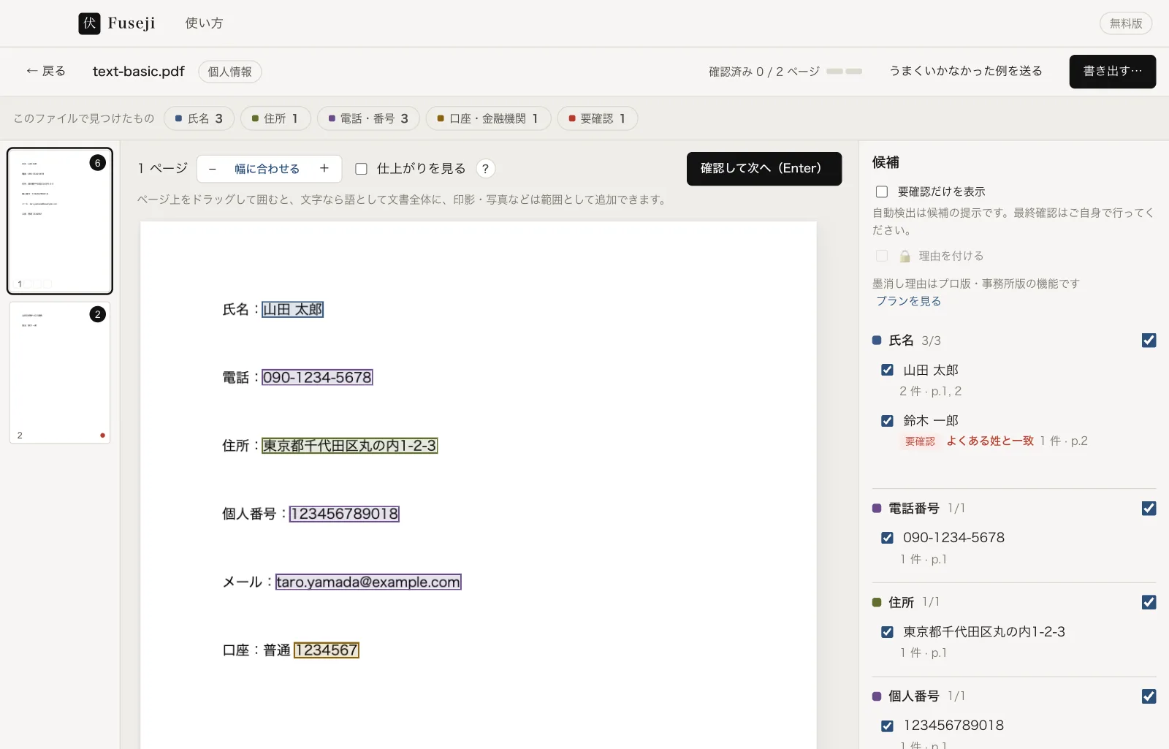Uncheck 鈴木 一郎 candidate checkbox
Viewport: 1169px width, 749px height.
click(887, 421)
